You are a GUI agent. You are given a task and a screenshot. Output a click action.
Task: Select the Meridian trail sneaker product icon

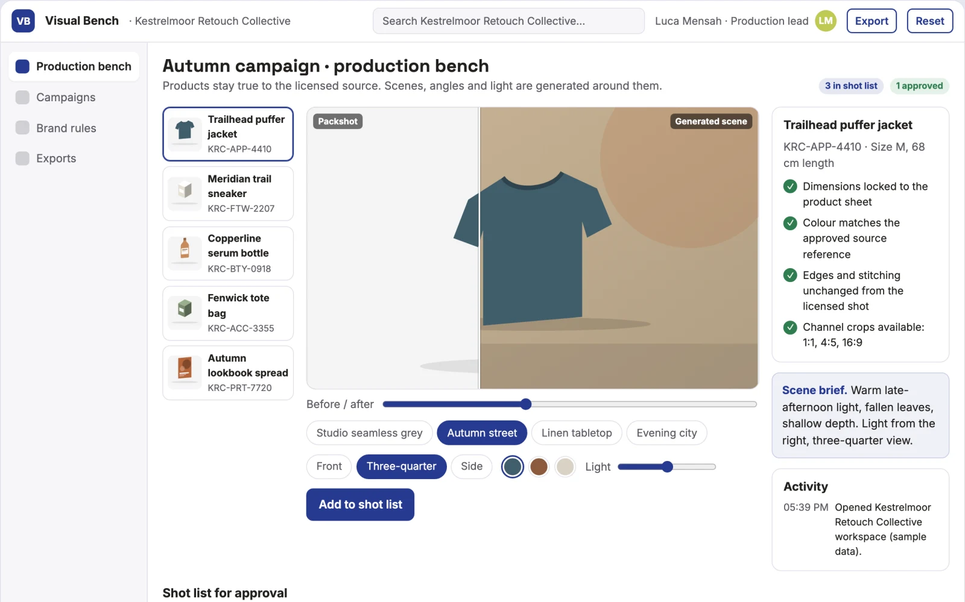pyautogui.click(x=185, y=193)
